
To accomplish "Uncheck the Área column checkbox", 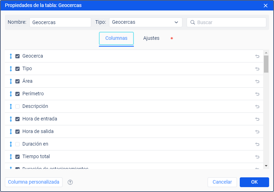I will pos(17,81).
